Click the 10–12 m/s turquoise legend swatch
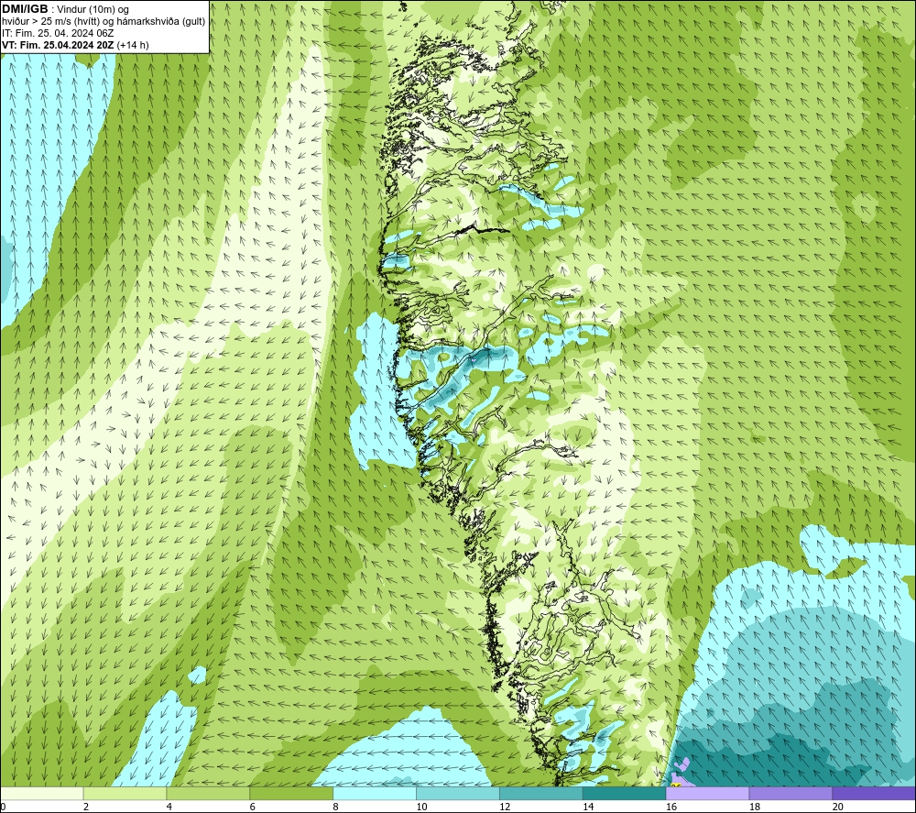Viewport: 916px width, 813px height. tap(458, 793)
